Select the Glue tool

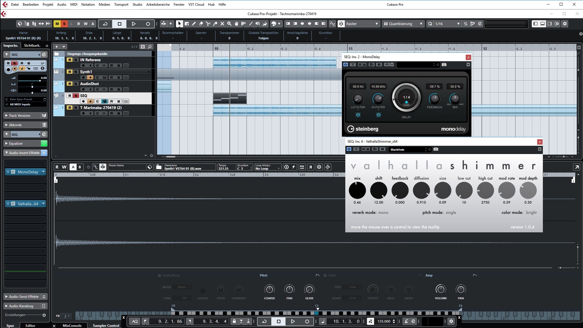coord(215,24)
